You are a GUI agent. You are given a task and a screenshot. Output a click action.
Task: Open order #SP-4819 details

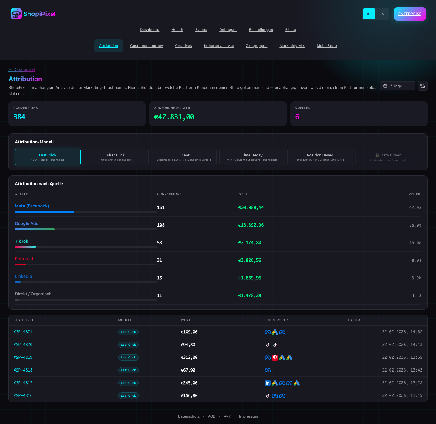click(x=23, y=358)
